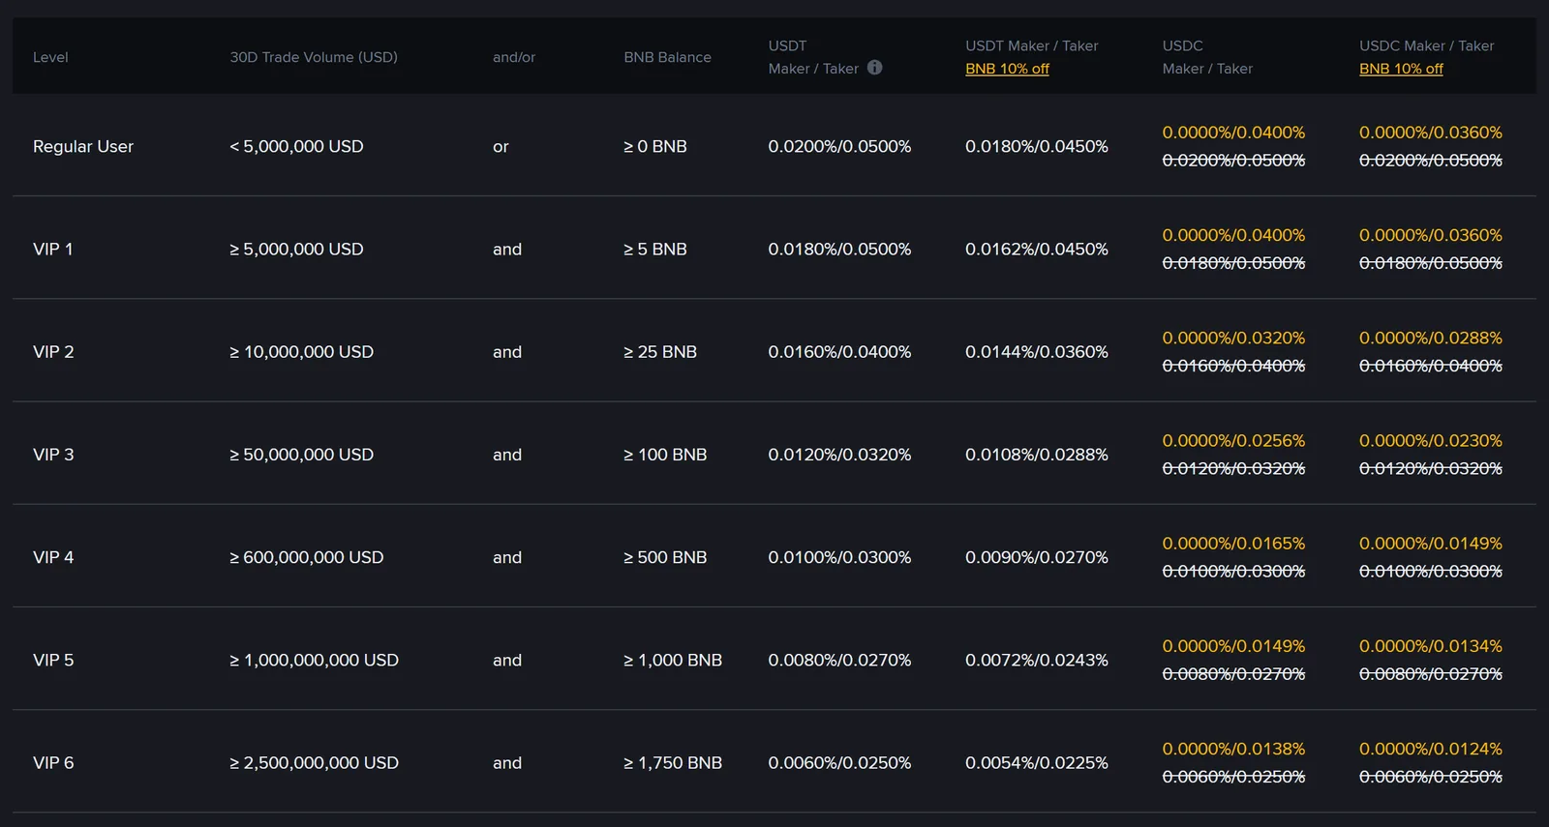
Task: Click the ≥ 25 BNB balance cell
Action: pos(660,352)
